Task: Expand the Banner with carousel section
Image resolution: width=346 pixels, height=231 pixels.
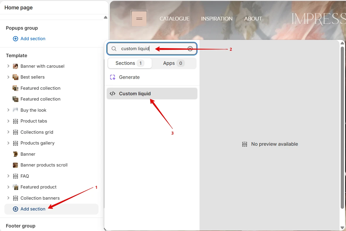Action: tap(8, 66)
